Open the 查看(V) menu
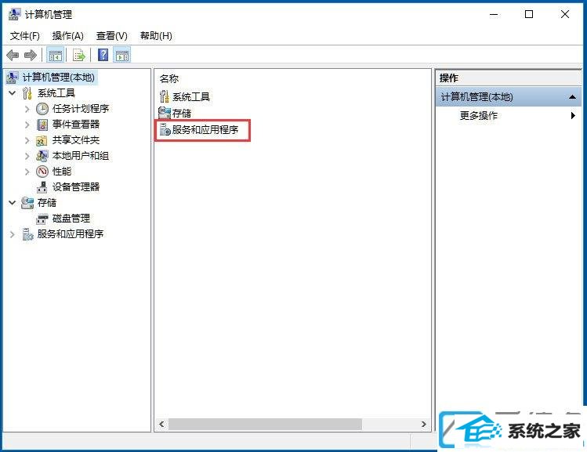This screenshot has width=587, height=452. [x=111, y=36]
